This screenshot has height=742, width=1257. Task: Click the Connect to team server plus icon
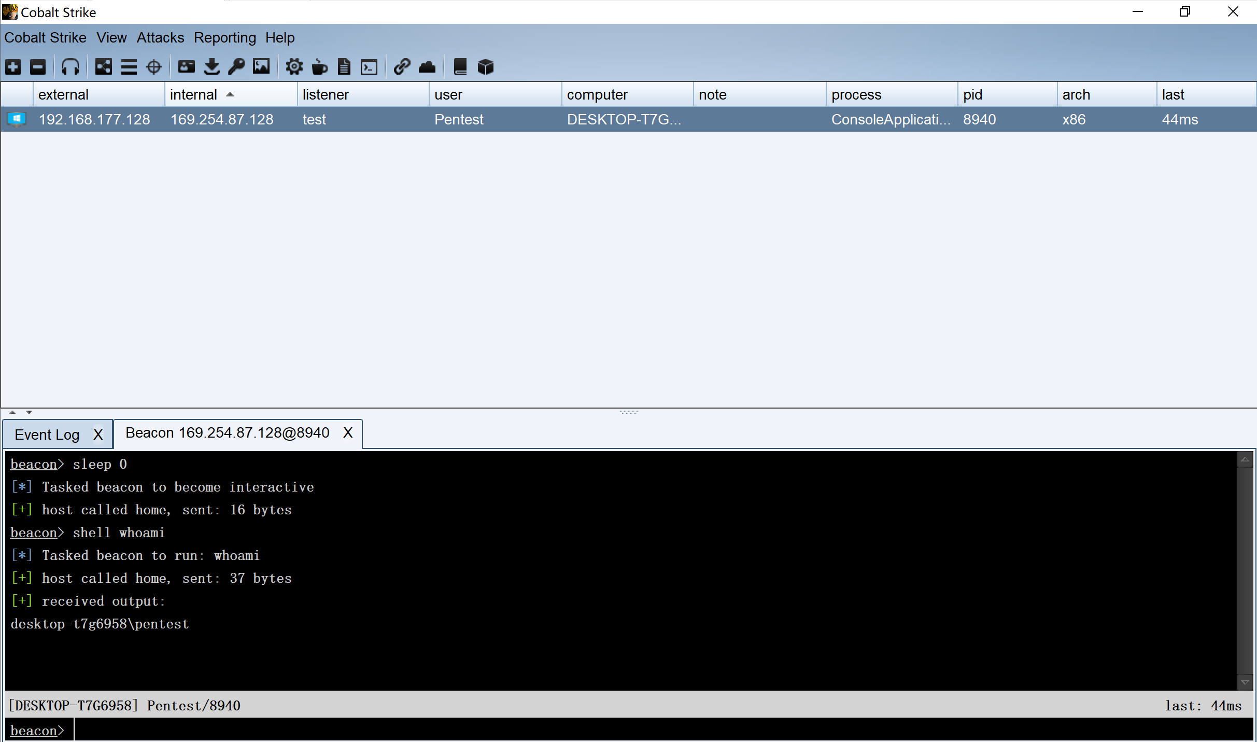(13, 67)
